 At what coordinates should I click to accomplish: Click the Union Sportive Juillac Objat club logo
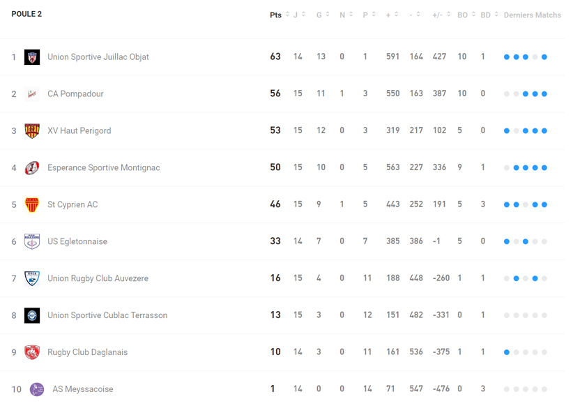[x=32, y=57]
